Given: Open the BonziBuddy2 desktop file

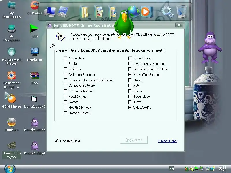Looking at the screenshot, I should 34,102.
